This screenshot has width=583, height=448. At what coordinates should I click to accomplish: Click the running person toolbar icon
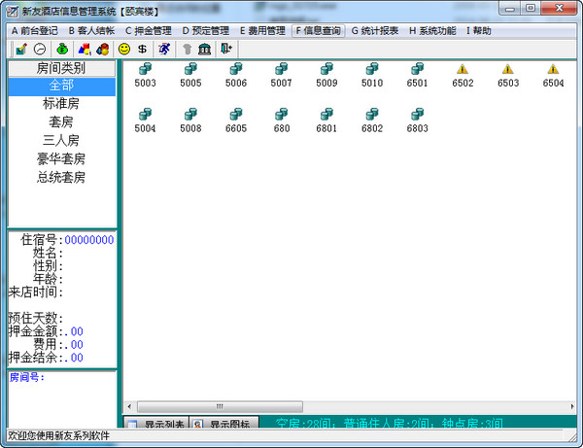pyautogui.click(x=164, y=49)
